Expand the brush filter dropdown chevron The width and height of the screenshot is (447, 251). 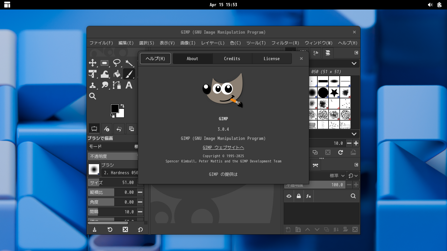(354, 63)
